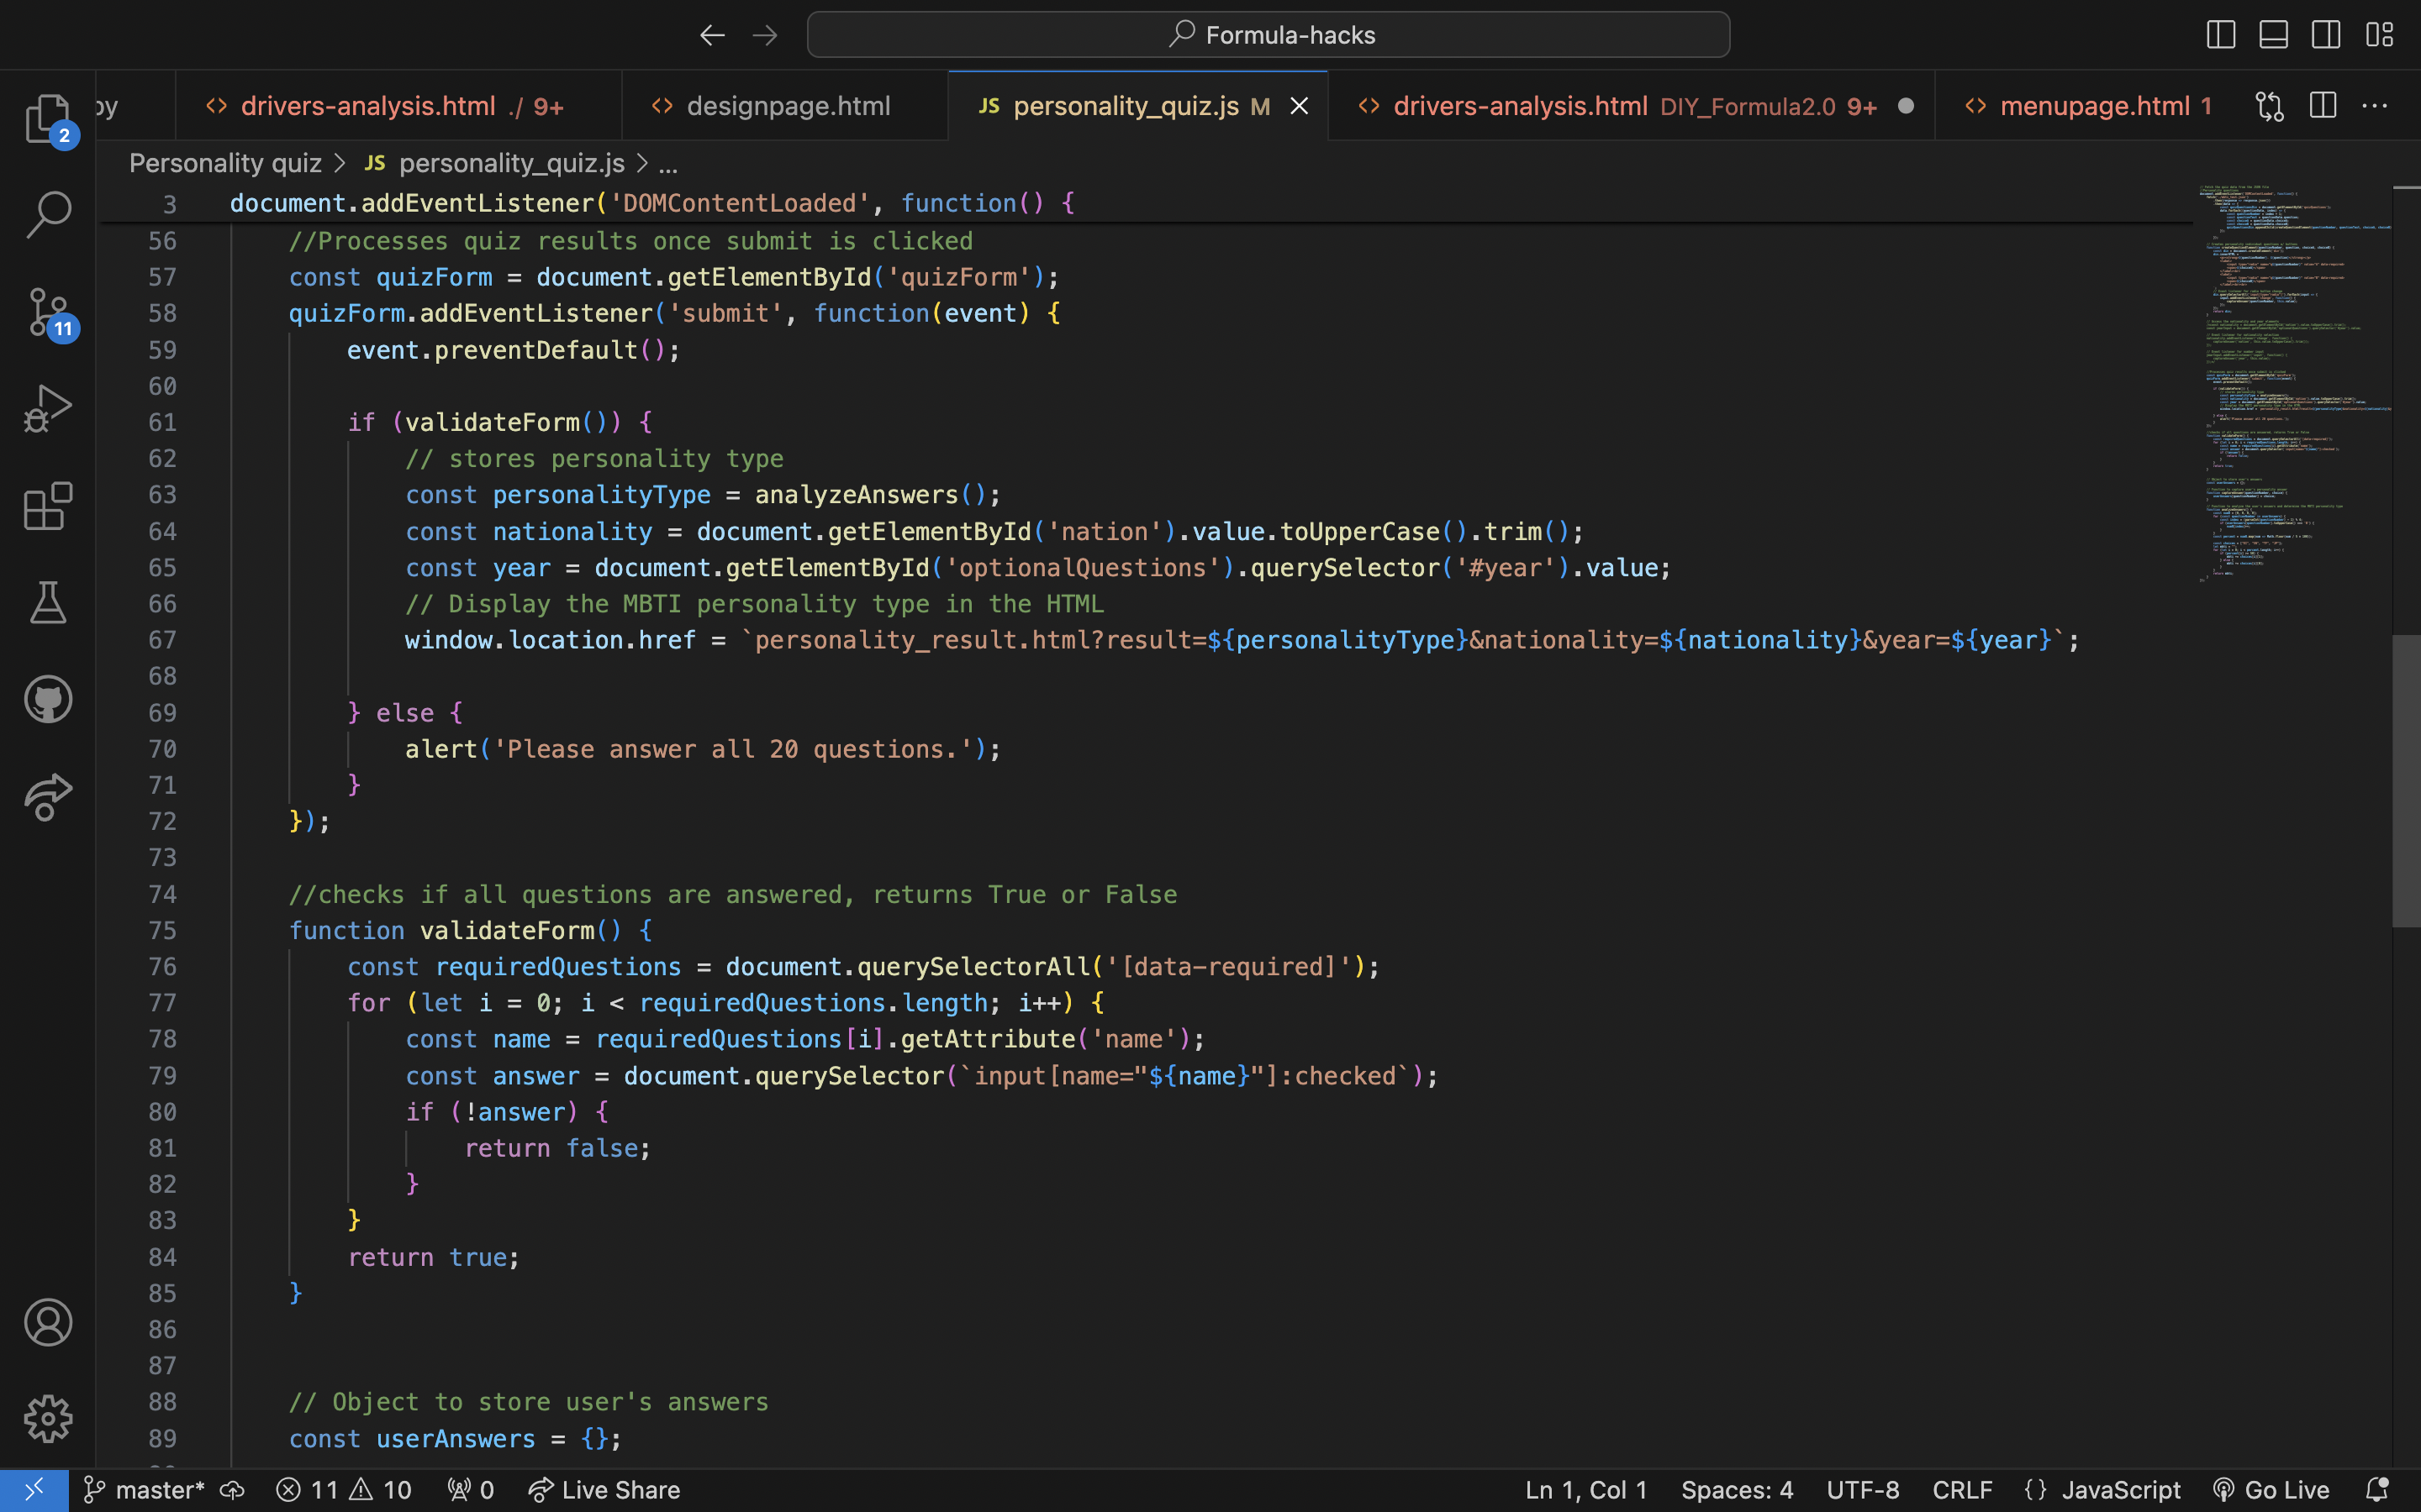Click the Formula-hacks command center search box

(1268, 35)
